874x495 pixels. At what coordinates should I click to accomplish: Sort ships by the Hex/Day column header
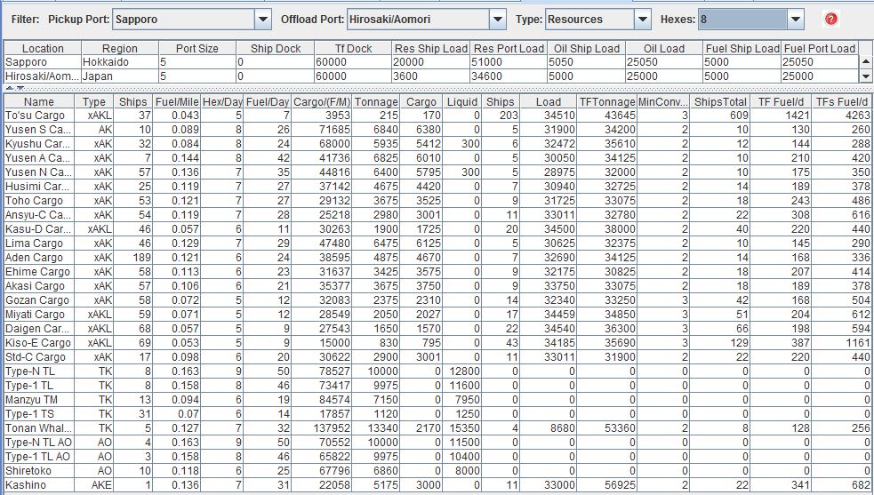point(222,101)
